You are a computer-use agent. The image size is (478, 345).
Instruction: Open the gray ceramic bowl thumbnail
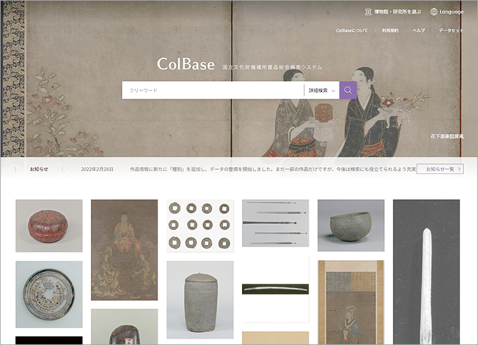tap(351, 225)
